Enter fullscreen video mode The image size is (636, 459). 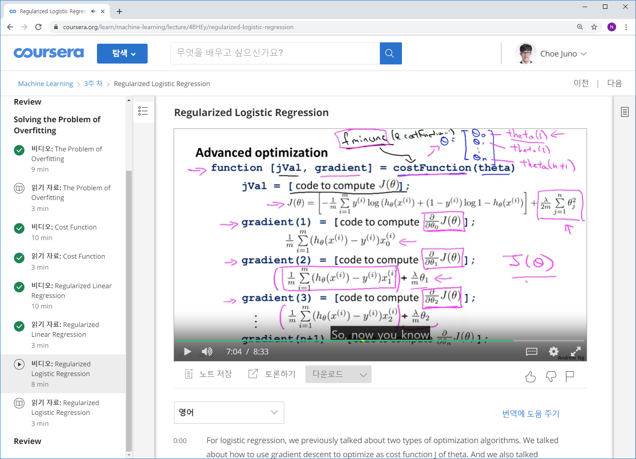click(x=576, y=351)
